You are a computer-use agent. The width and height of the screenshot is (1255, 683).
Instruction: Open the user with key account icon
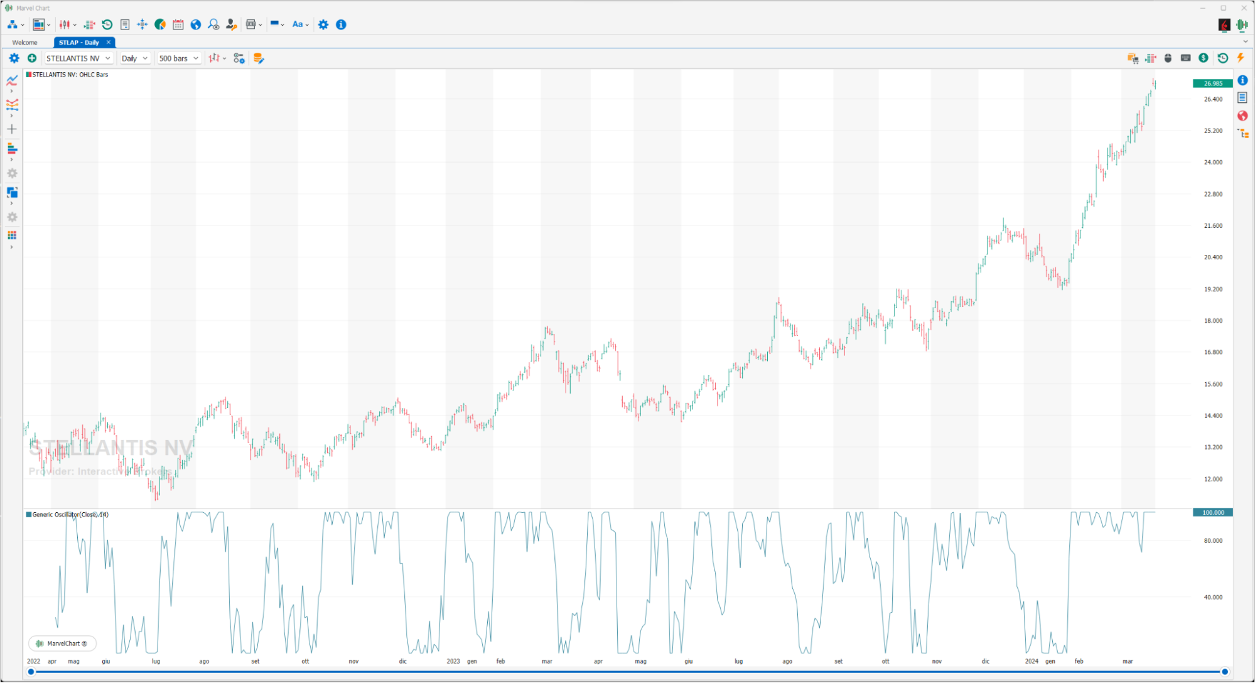[231, 24]
